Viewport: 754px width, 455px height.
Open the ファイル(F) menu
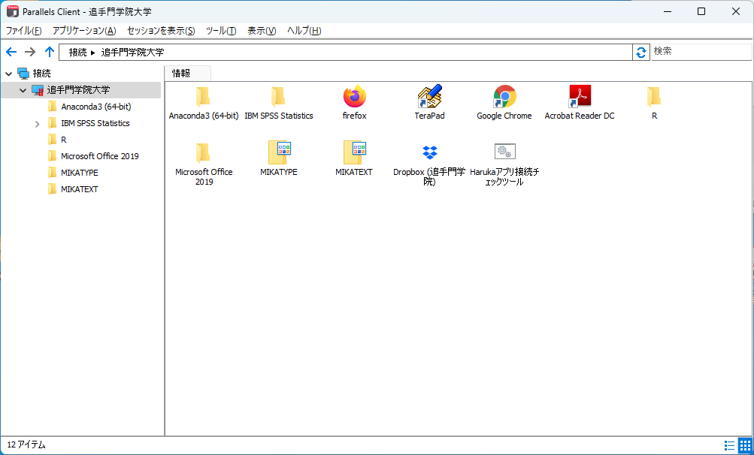23,31
